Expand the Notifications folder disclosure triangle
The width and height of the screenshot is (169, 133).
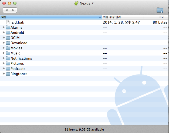[4, 58]
